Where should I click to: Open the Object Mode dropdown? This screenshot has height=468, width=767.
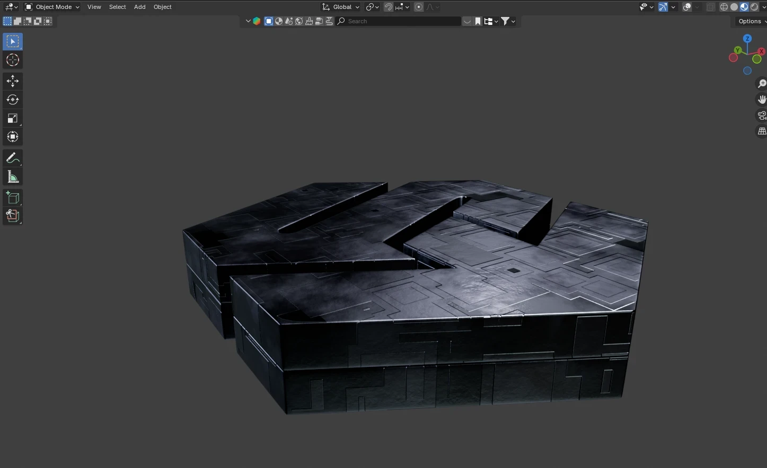[x=52, y=7]
